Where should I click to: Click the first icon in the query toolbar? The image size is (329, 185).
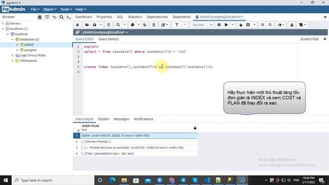tap(78, 25)
